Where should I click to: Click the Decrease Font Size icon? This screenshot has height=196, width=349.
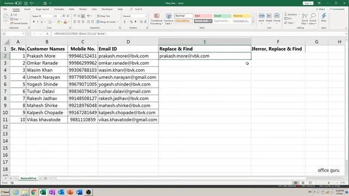(68, 16)
